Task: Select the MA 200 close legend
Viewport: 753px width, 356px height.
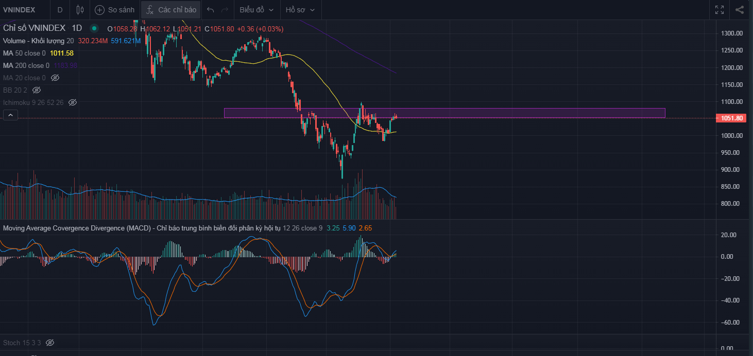Action: pos(26,65)
